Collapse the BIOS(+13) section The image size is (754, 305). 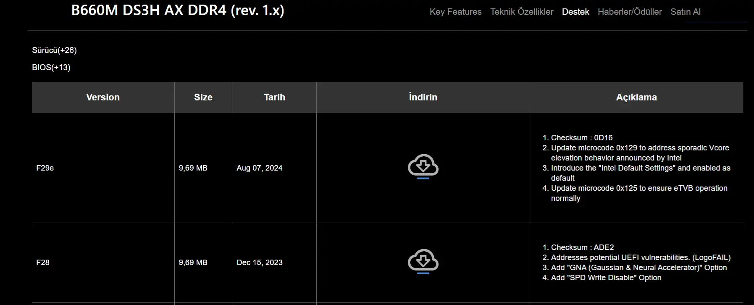pos(51,67)
